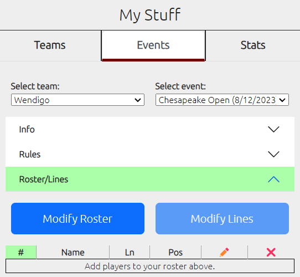300x277 pixels.
Task: Click the Modify Roster button
Action: pyautogui.click(x=77, y=219)
